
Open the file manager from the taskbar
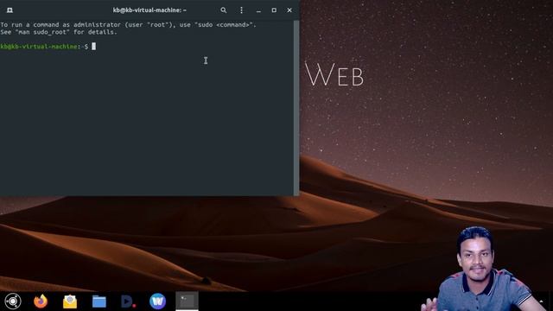[x=99, y=301]
